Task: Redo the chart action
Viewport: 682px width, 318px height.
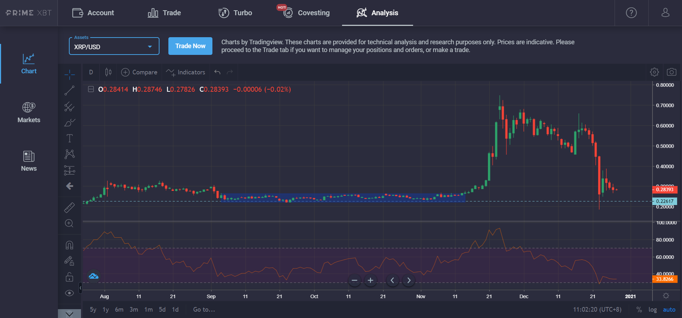Action: pyautogui.click(x=230, y=72)
